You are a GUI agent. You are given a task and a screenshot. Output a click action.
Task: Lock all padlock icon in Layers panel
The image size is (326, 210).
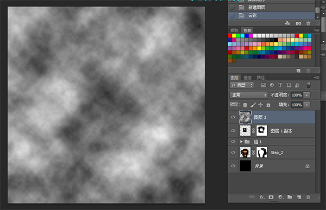coord(268,105)
